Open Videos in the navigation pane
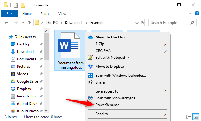The height and width of the screenshot is (121, 201). 19,74
